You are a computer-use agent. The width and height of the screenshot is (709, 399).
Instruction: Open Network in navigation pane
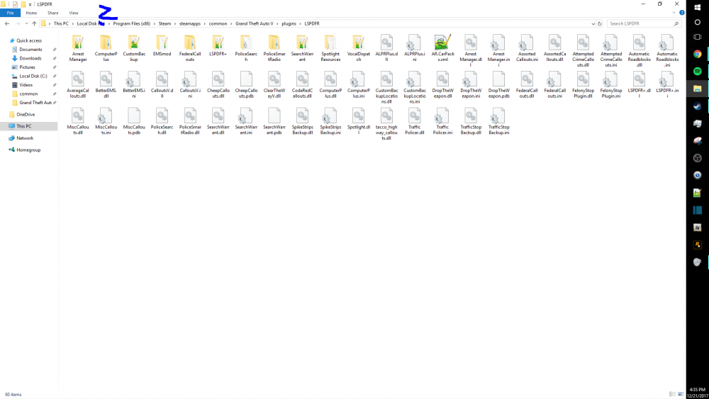[24, 137]
